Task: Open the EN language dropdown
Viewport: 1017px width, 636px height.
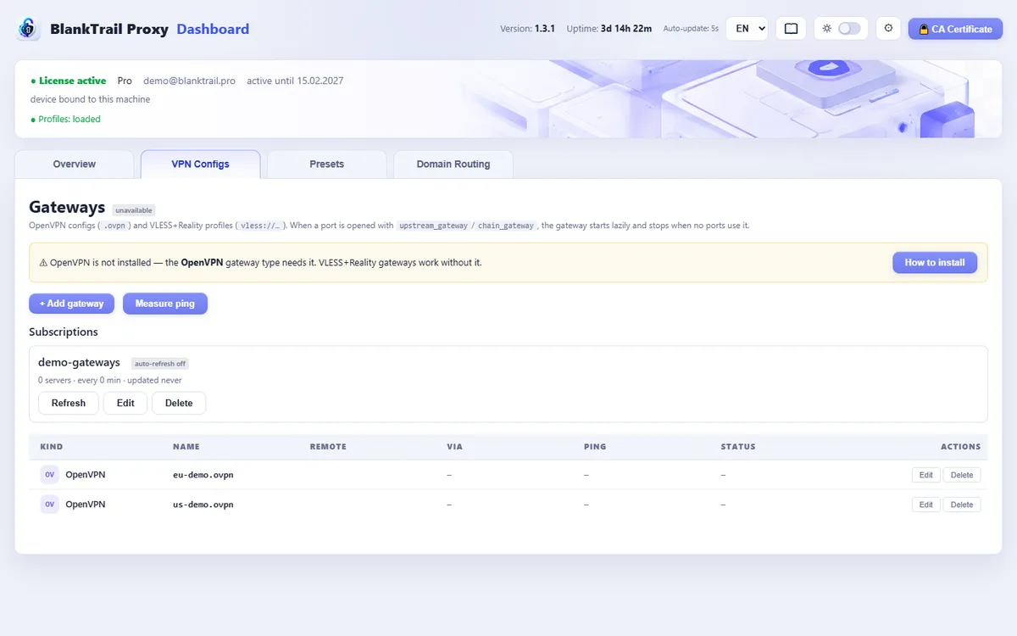Action: point(747,29)
